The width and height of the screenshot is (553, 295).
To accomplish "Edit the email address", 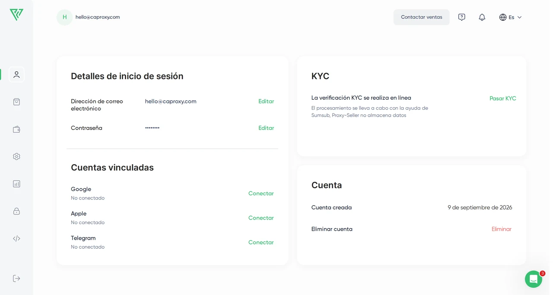I will (266, 102).
